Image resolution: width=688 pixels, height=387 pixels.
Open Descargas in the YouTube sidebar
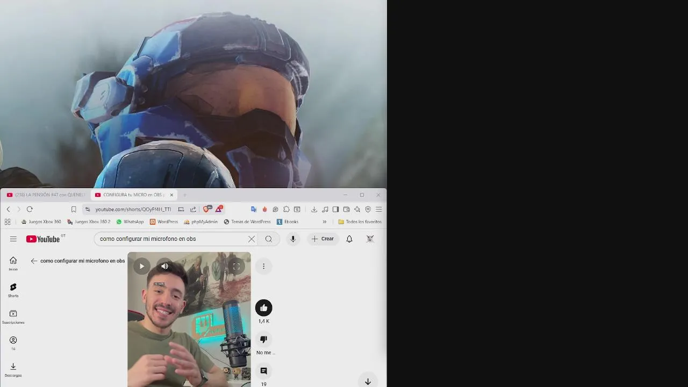coord(13,370)
